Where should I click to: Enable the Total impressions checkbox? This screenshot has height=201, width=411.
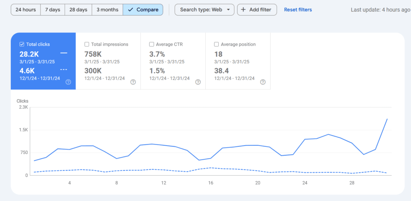tap(87, 44)
